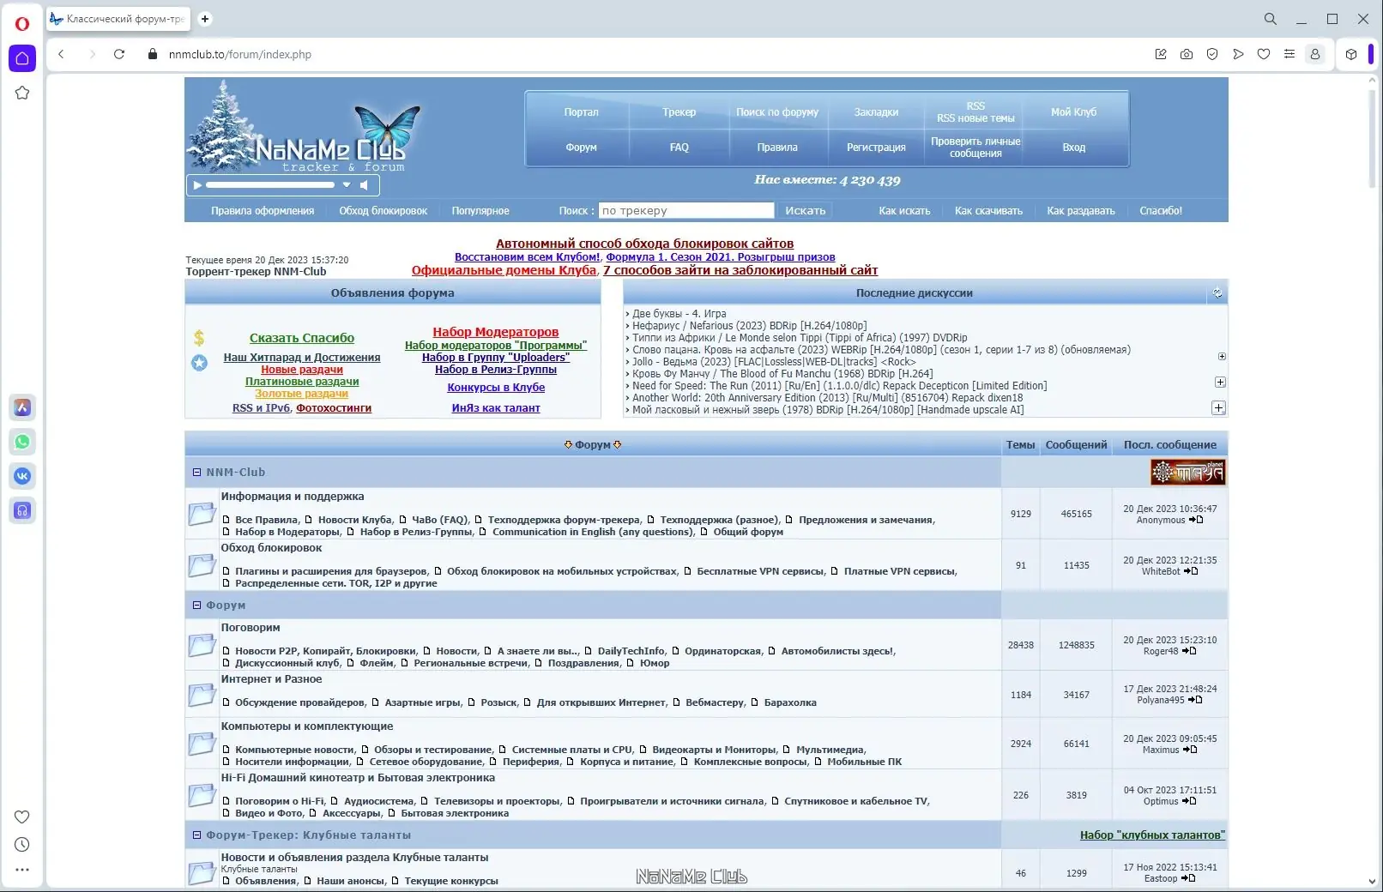Screen dimensions: 1383x892
Task: Play the site radio player
Action: (x=197, y=185)
